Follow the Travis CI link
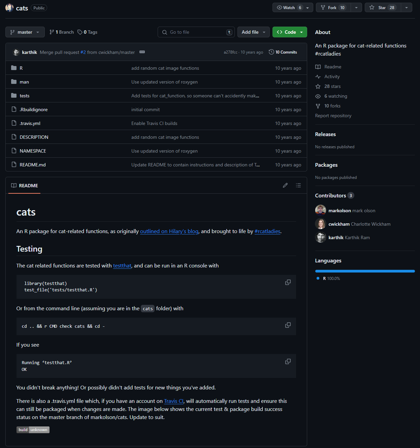The image size is (420, 448). point(173,401)
